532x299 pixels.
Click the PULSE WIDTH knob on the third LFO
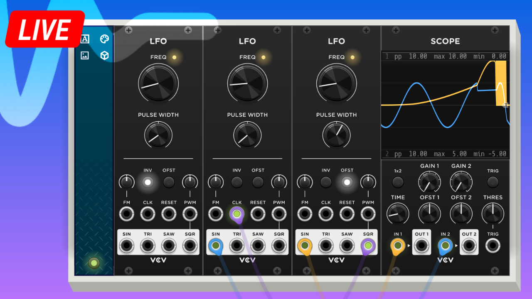(336, 135)
